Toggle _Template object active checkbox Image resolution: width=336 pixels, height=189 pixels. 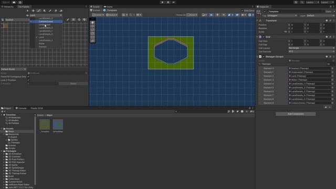[265, 12]
